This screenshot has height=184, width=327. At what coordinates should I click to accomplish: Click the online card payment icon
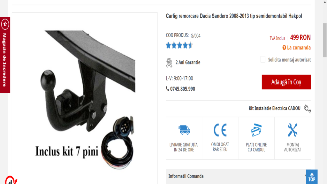256,130
